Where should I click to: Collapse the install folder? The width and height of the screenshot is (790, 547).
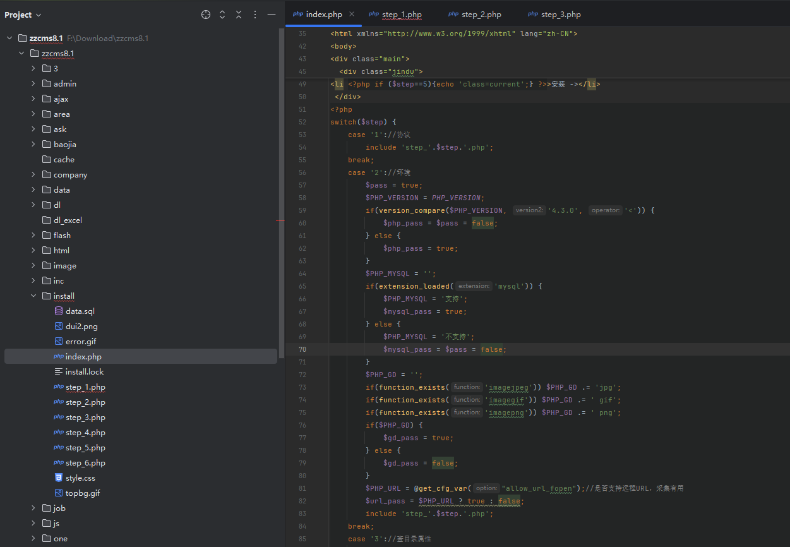pos(33,296)
